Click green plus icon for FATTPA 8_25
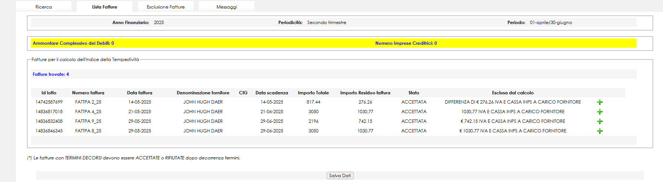Screen dimensions: 663x182 pos(600,131)
